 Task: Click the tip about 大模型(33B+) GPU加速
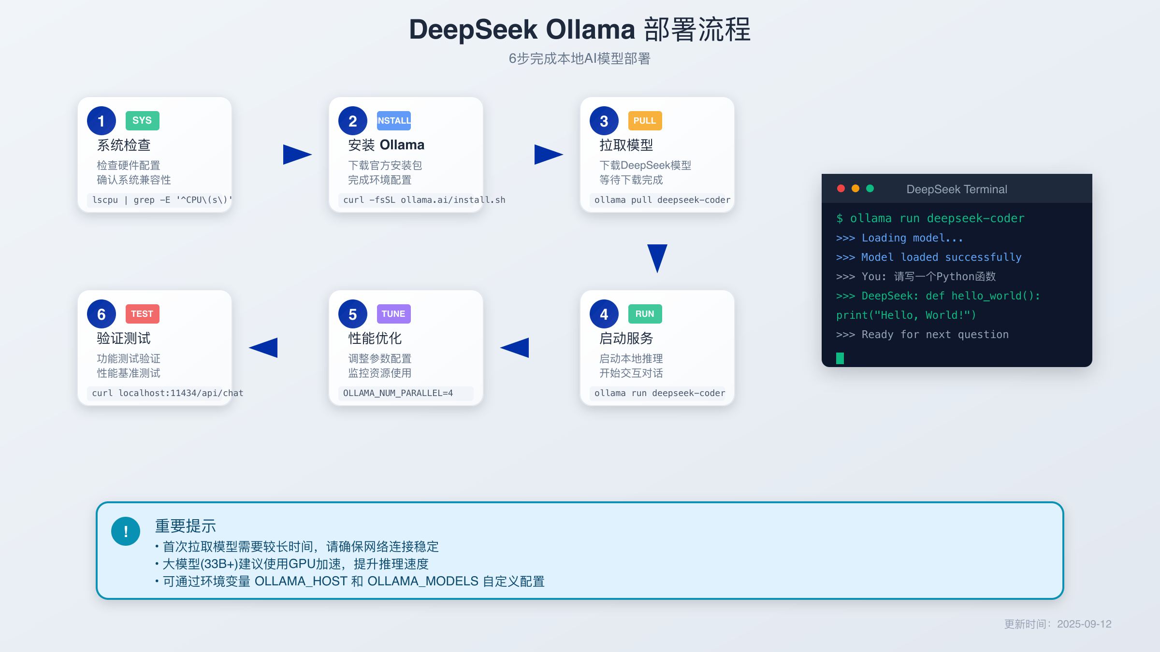point(292,564)
